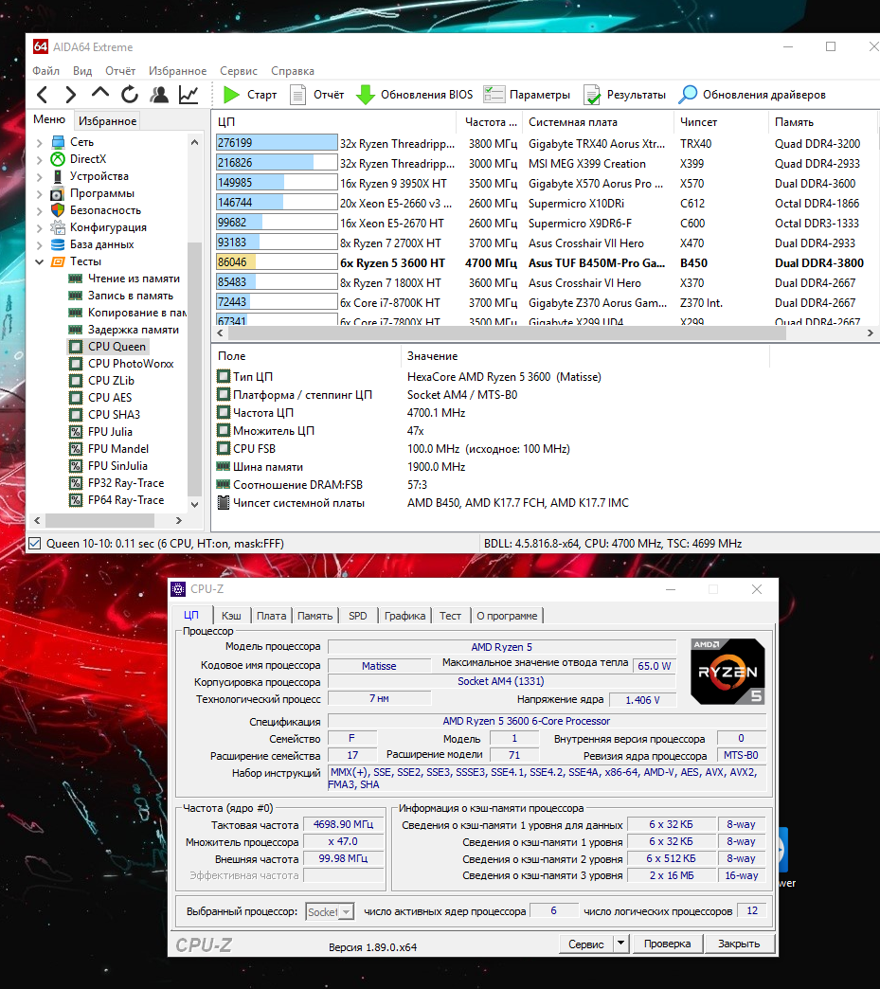Select the Программы tree item icon
Screen dimensions: 880x989
click(x=58, y=193)
